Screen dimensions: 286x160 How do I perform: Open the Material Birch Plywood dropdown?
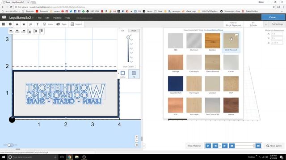click(x=233, y=24)
